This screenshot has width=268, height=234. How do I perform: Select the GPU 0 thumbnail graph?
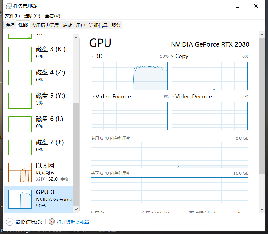20,199
